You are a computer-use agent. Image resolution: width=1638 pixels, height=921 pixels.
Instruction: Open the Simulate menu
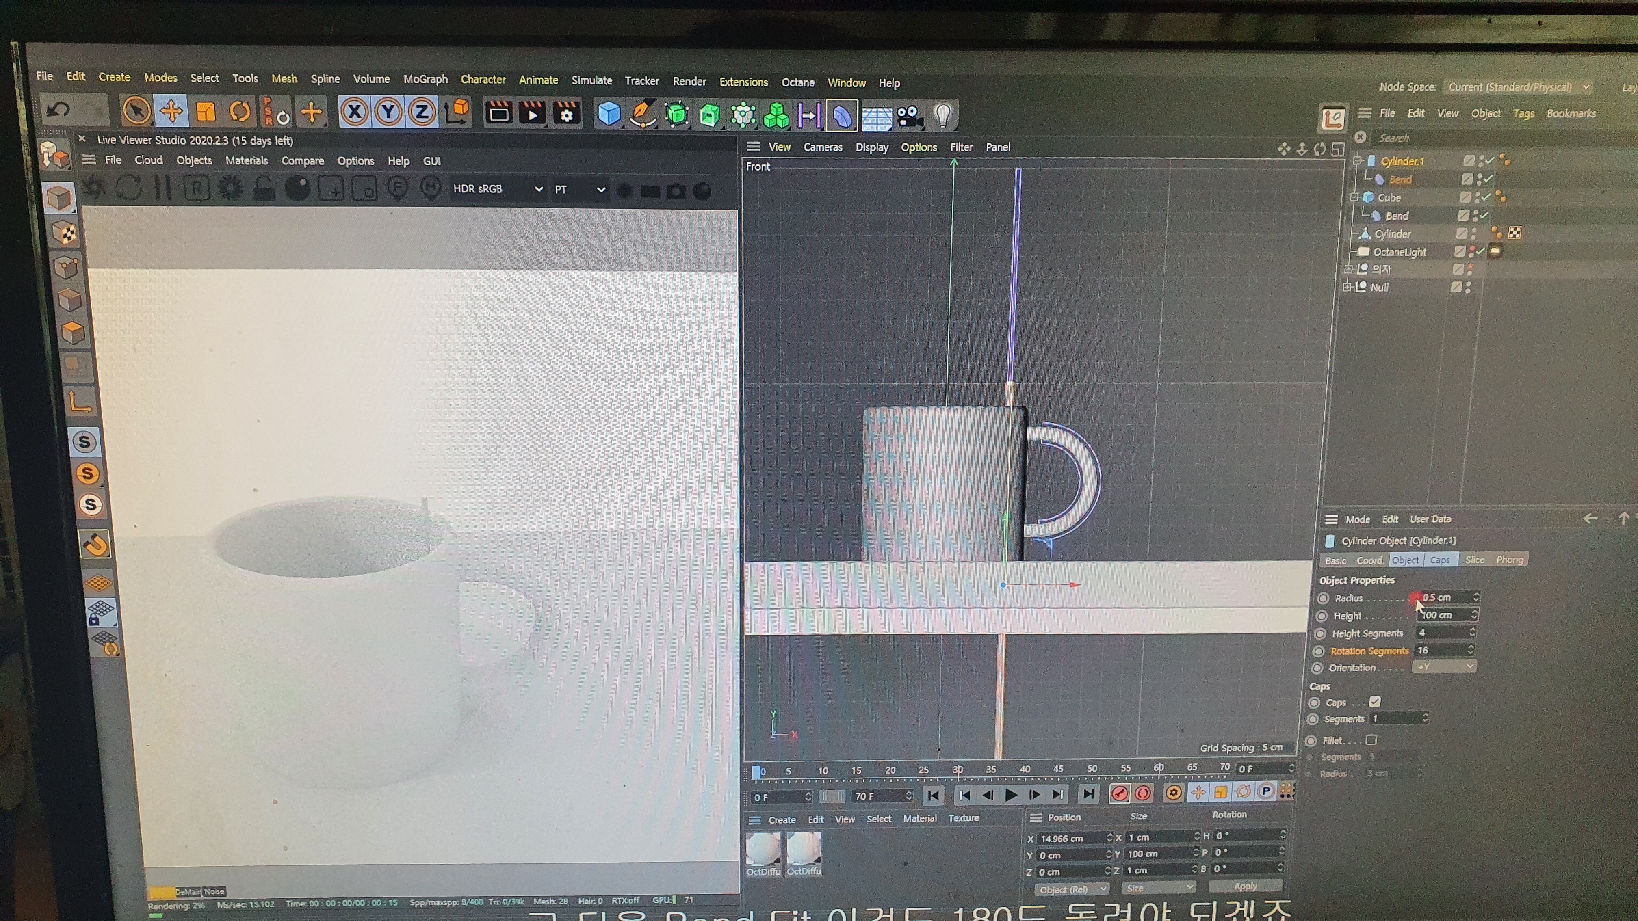coord(591,81)
